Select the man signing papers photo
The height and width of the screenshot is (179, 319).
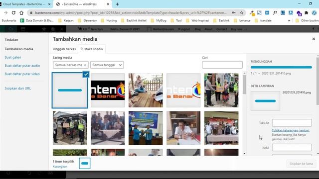click(183, 128)
